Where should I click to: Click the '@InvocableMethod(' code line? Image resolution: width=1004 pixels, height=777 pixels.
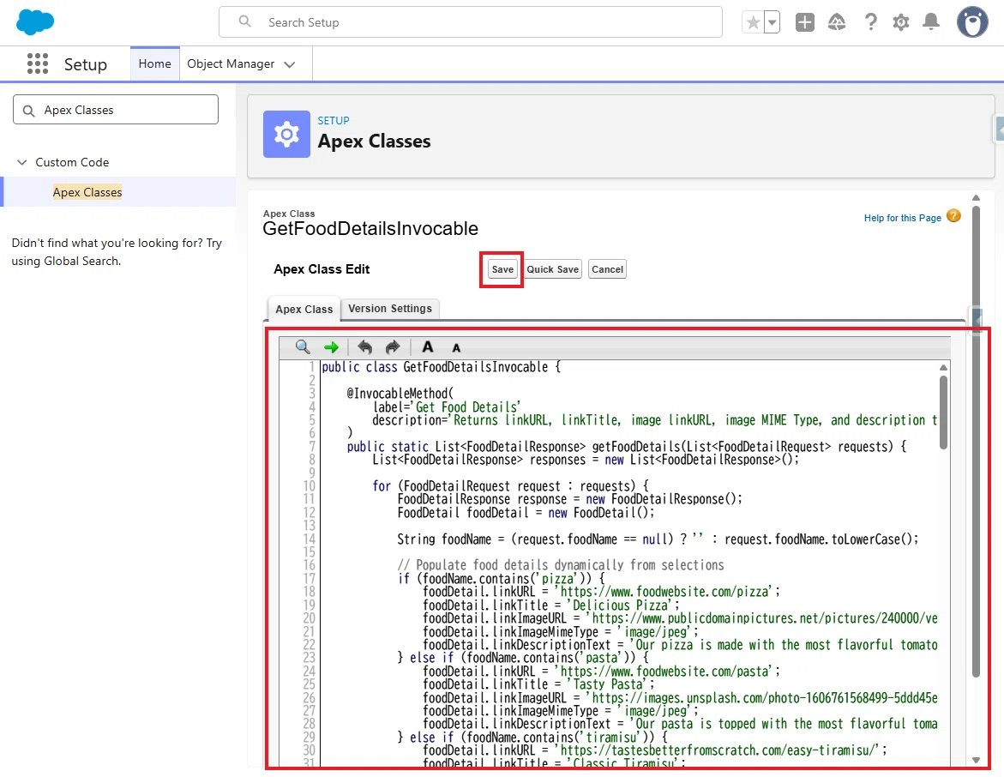pos(400,394)
